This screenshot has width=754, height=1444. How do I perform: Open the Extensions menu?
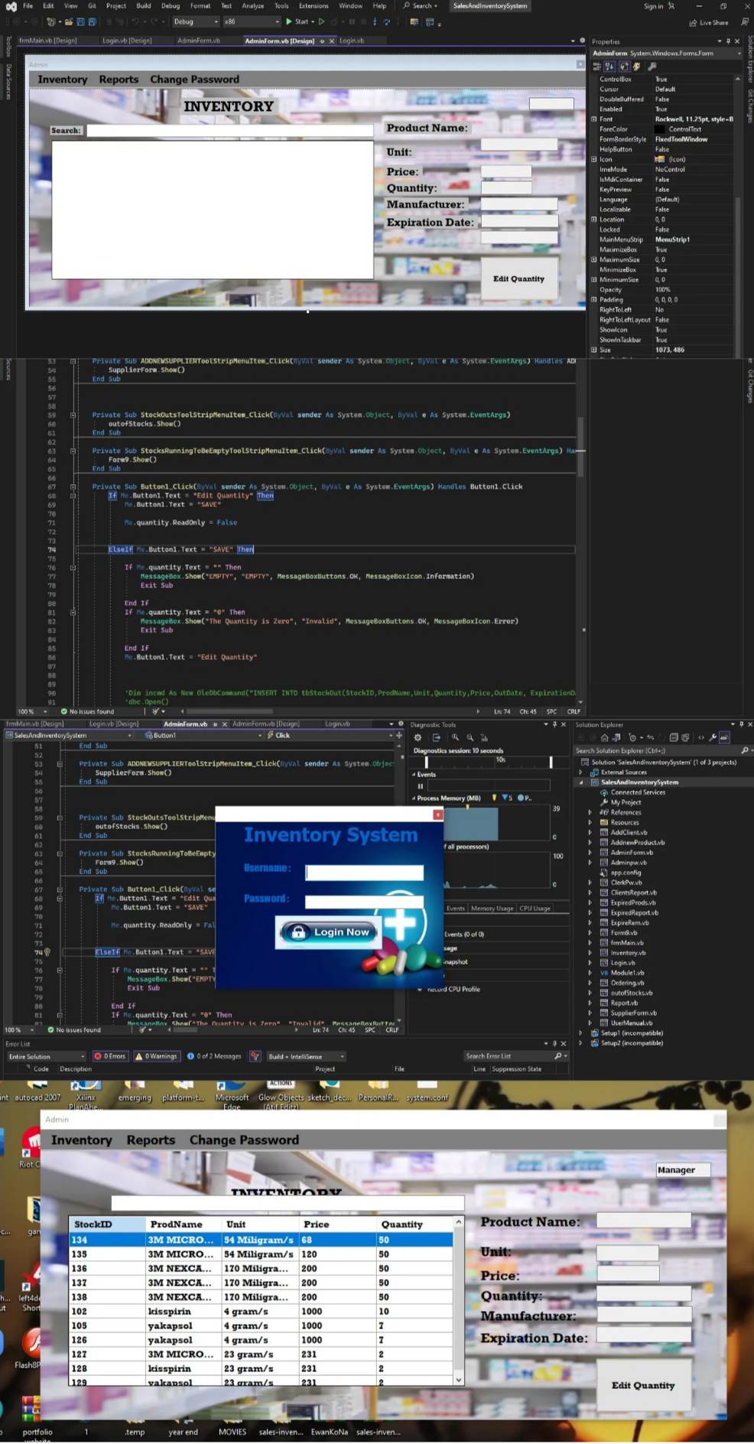coord(314,5)
